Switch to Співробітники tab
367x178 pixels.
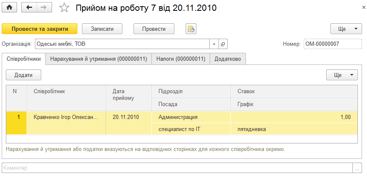click(23, 59)
